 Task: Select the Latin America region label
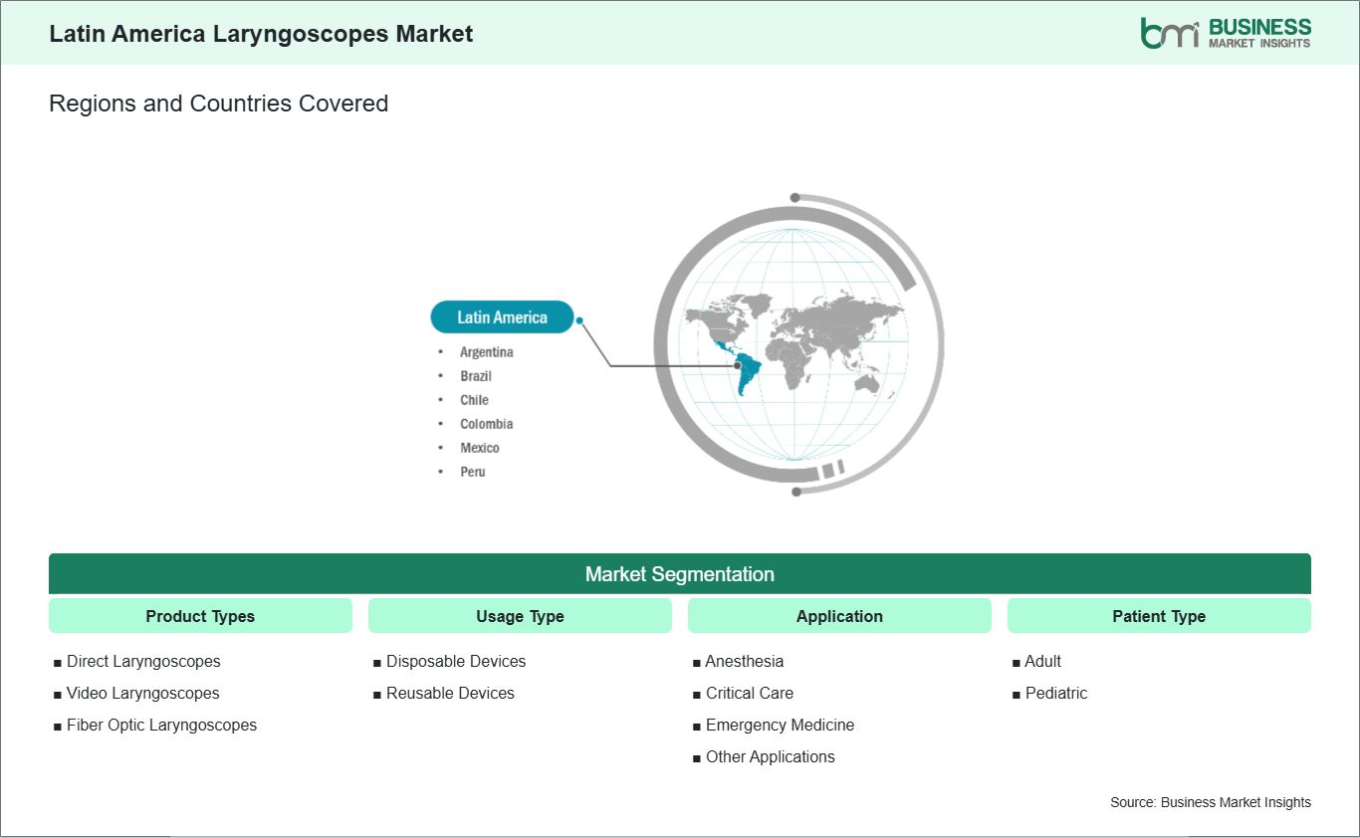tap(503, 316)
